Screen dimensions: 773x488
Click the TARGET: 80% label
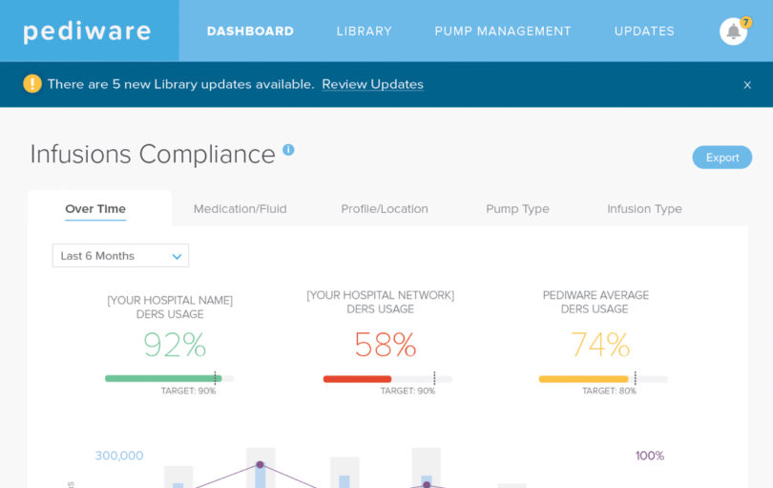click(609, 391)
